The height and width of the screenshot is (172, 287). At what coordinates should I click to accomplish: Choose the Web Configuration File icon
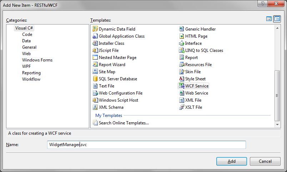95,93
